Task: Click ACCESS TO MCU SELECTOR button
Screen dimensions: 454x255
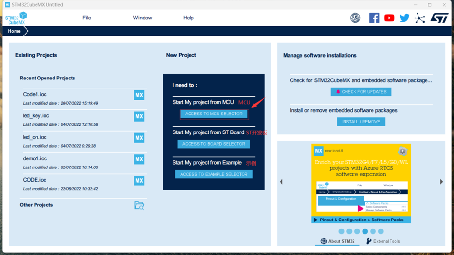Action: (214, 114)
